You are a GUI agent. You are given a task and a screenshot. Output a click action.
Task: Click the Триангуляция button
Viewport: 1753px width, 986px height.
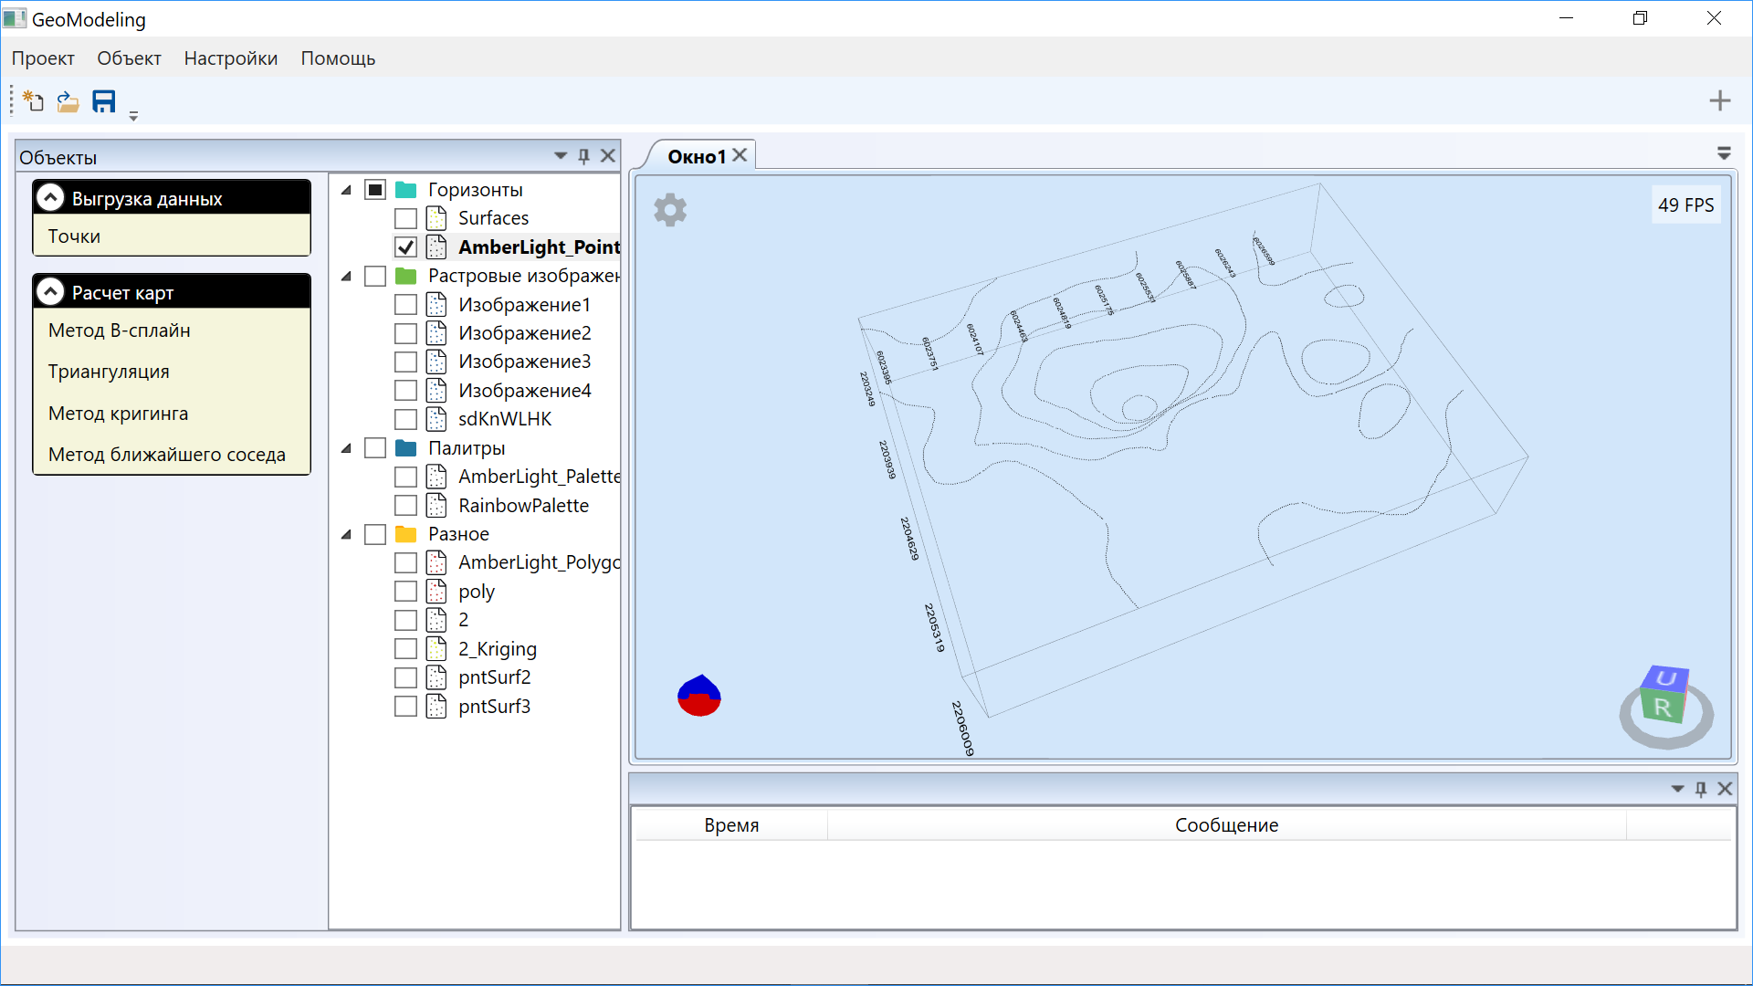pos(109,372)
